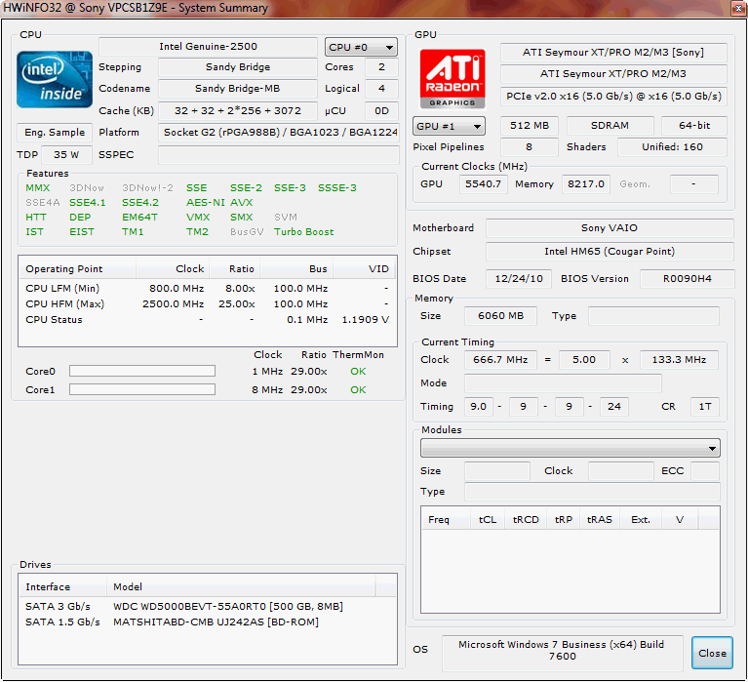The width and height of the screenshot is (748, 682).
Task: Click the GPU clock 5540.7 field
Action: pos(484,183)
